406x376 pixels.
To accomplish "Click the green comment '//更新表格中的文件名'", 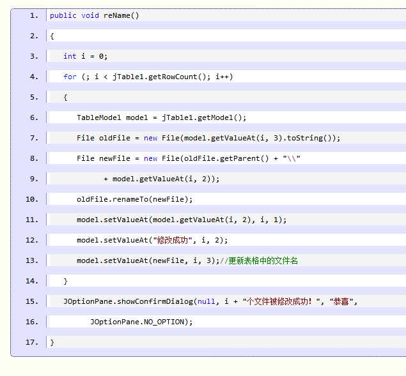I will pos(259,260).
